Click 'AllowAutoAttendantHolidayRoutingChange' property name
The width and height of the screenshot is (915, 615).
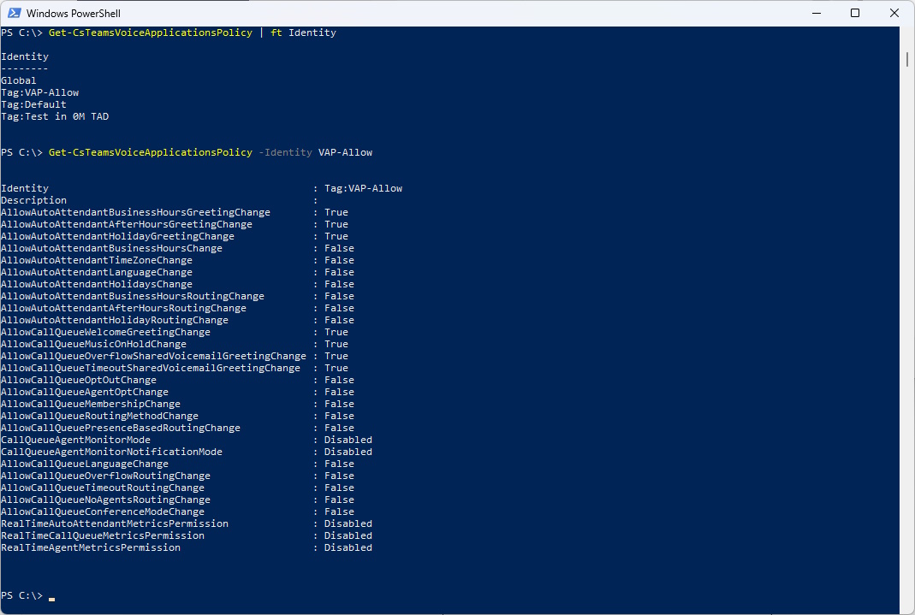[115, 319]
